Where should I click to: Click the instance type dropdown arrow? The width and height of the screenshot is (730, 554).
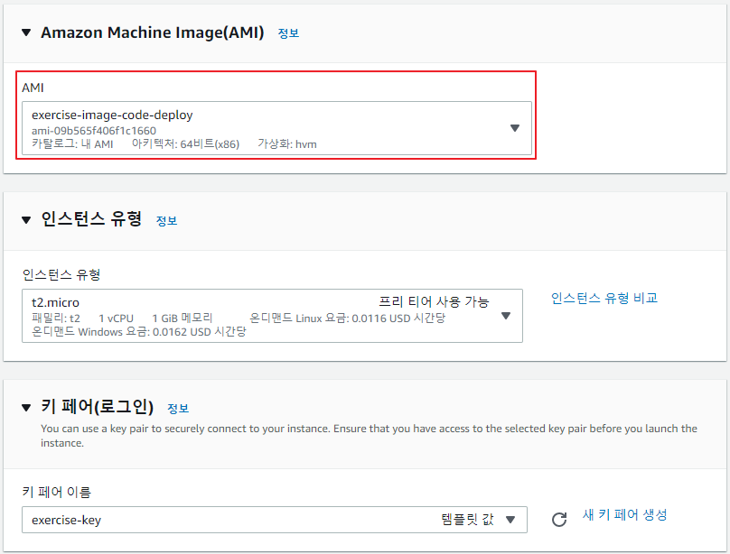point(506,316)
